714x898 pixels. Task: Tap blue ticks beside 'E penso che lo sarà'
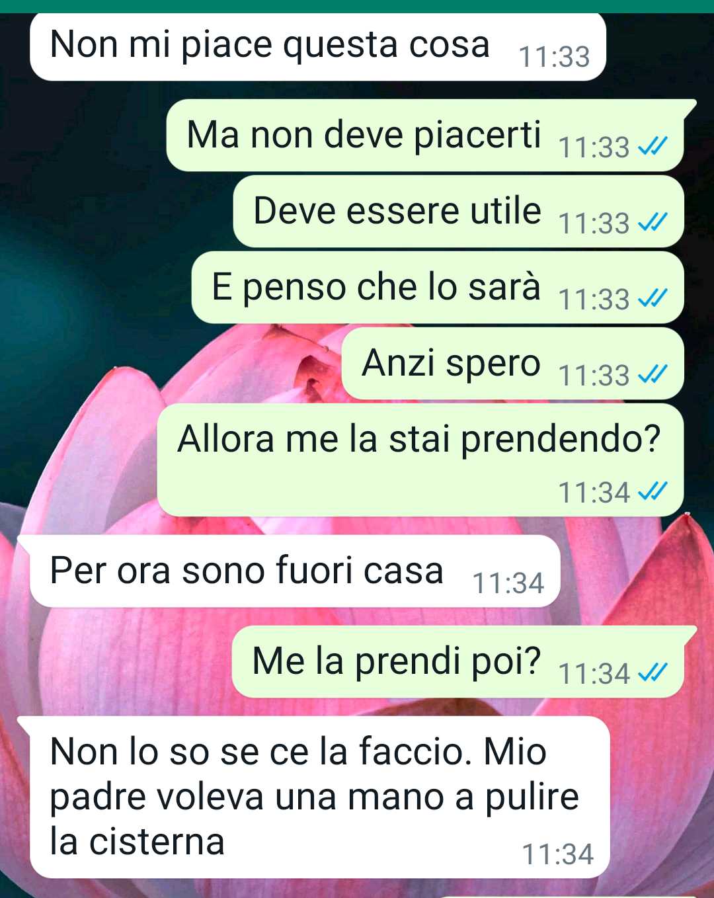coord(653,298)
